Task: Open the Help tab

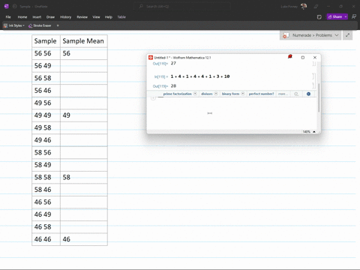Action: point(109,17)
